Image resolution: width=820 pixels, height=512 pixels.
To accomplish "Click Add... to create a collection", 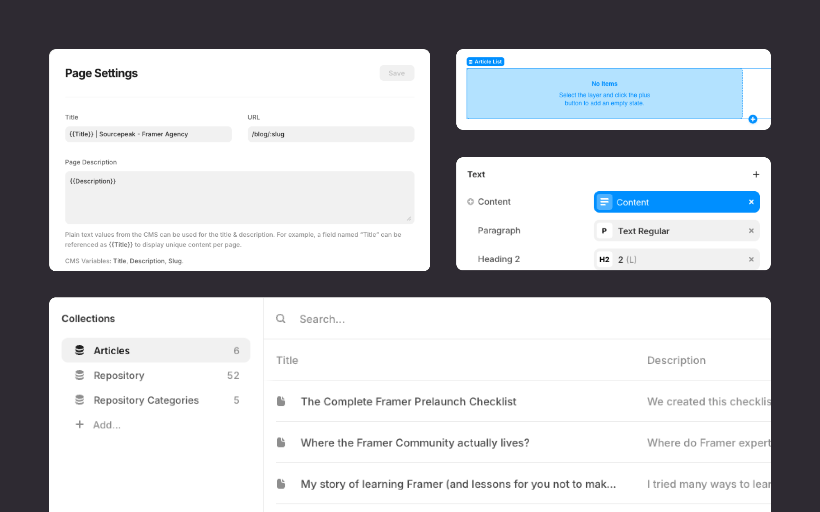I will (x=107, y=425).
